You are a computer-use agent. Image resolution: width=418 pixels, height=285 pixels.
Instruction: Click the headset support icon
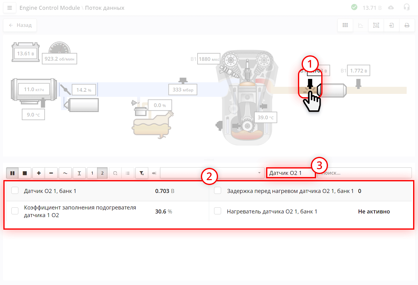tap(406, 7)
